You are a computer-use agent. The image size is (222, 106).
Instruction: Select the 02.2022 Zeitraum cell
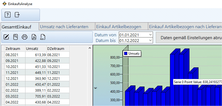pyautogui.click(x=15, y=90)
